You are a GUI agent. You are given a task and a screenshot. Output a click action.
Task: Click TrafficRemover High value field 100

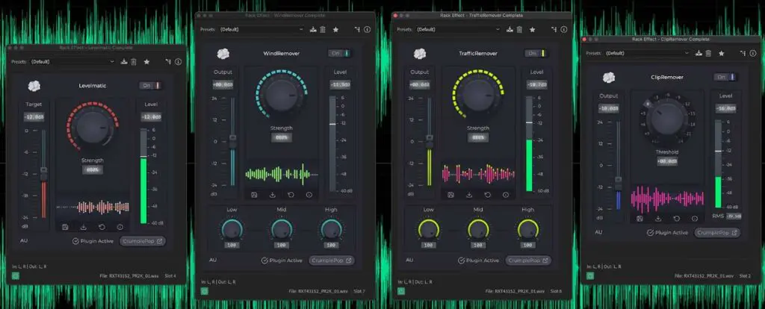[x=528, y=245]
